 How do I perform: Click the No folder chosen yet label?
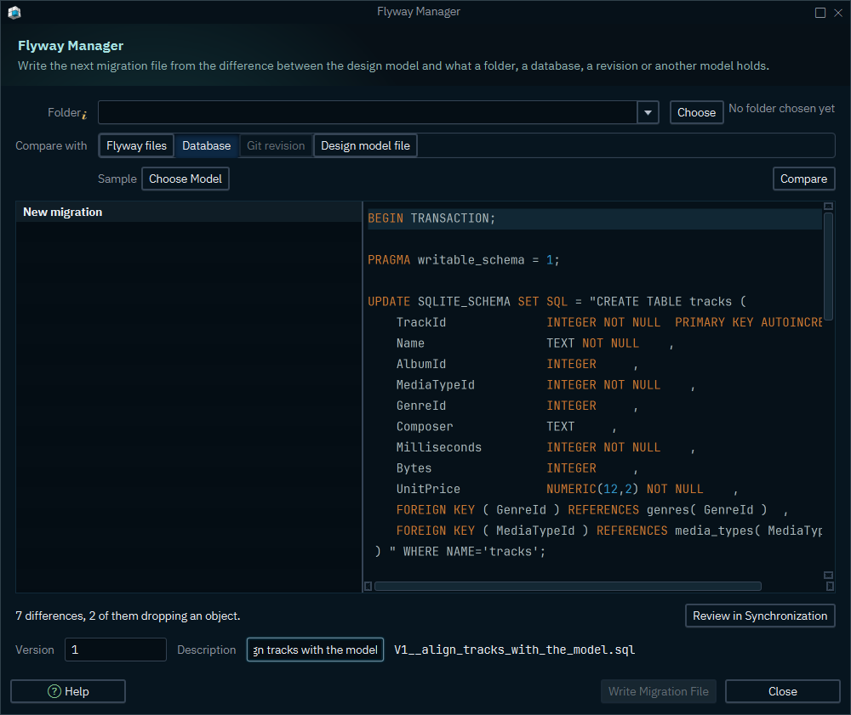click(x=781, y=109)
